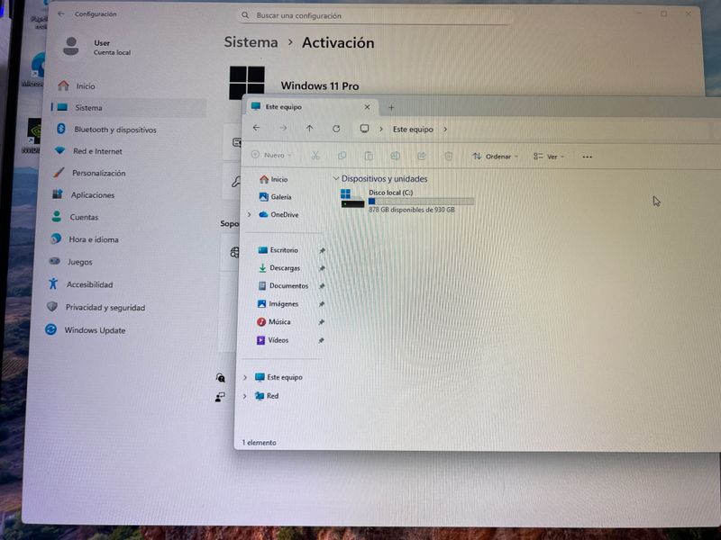The height and width of the screenshot is (540, 721).
Task: Click the monitor icon in address bar
Action: point(364,129)
